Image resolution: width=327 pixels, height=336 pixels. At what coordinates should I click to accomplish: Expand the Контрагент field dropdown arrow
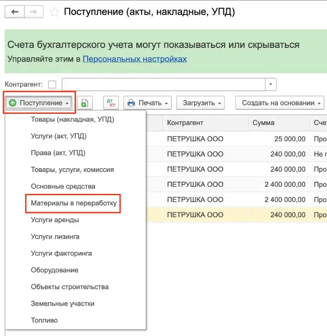point(270,84)
